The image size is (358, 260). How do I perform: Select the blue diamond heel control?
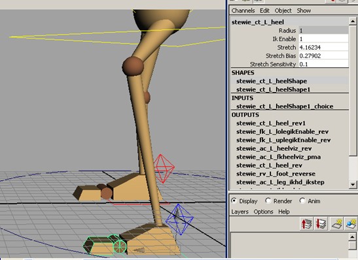pos(180,219)
